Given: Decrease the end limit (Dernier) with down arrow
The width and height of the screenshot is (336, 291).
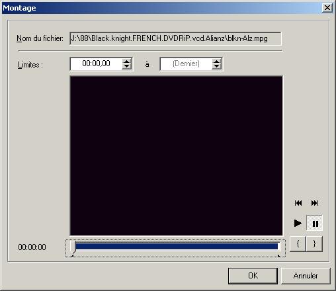Looking at the screenshot, I should pos(217,67).
